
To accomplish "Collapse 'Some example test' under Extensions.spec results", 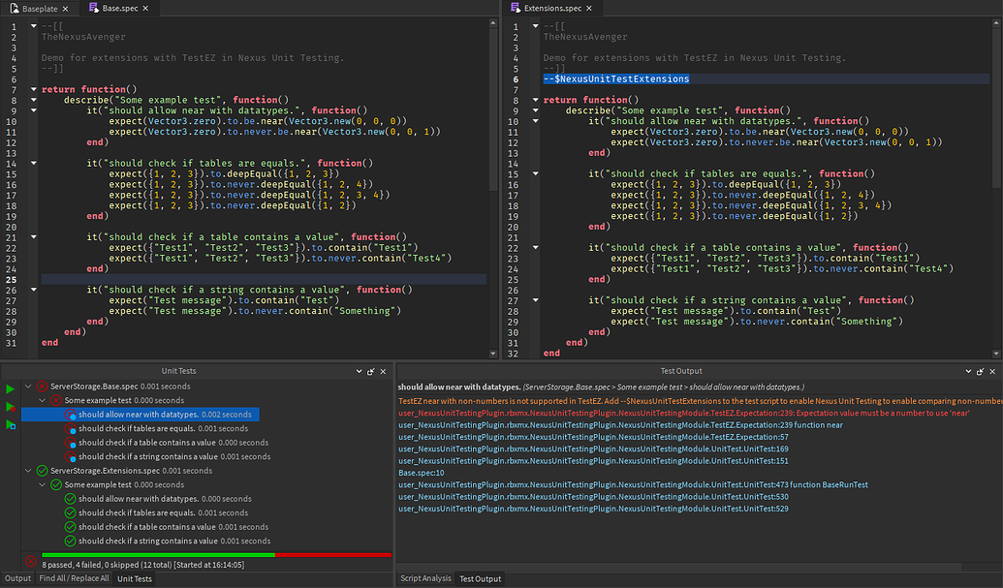I will 42,484.
